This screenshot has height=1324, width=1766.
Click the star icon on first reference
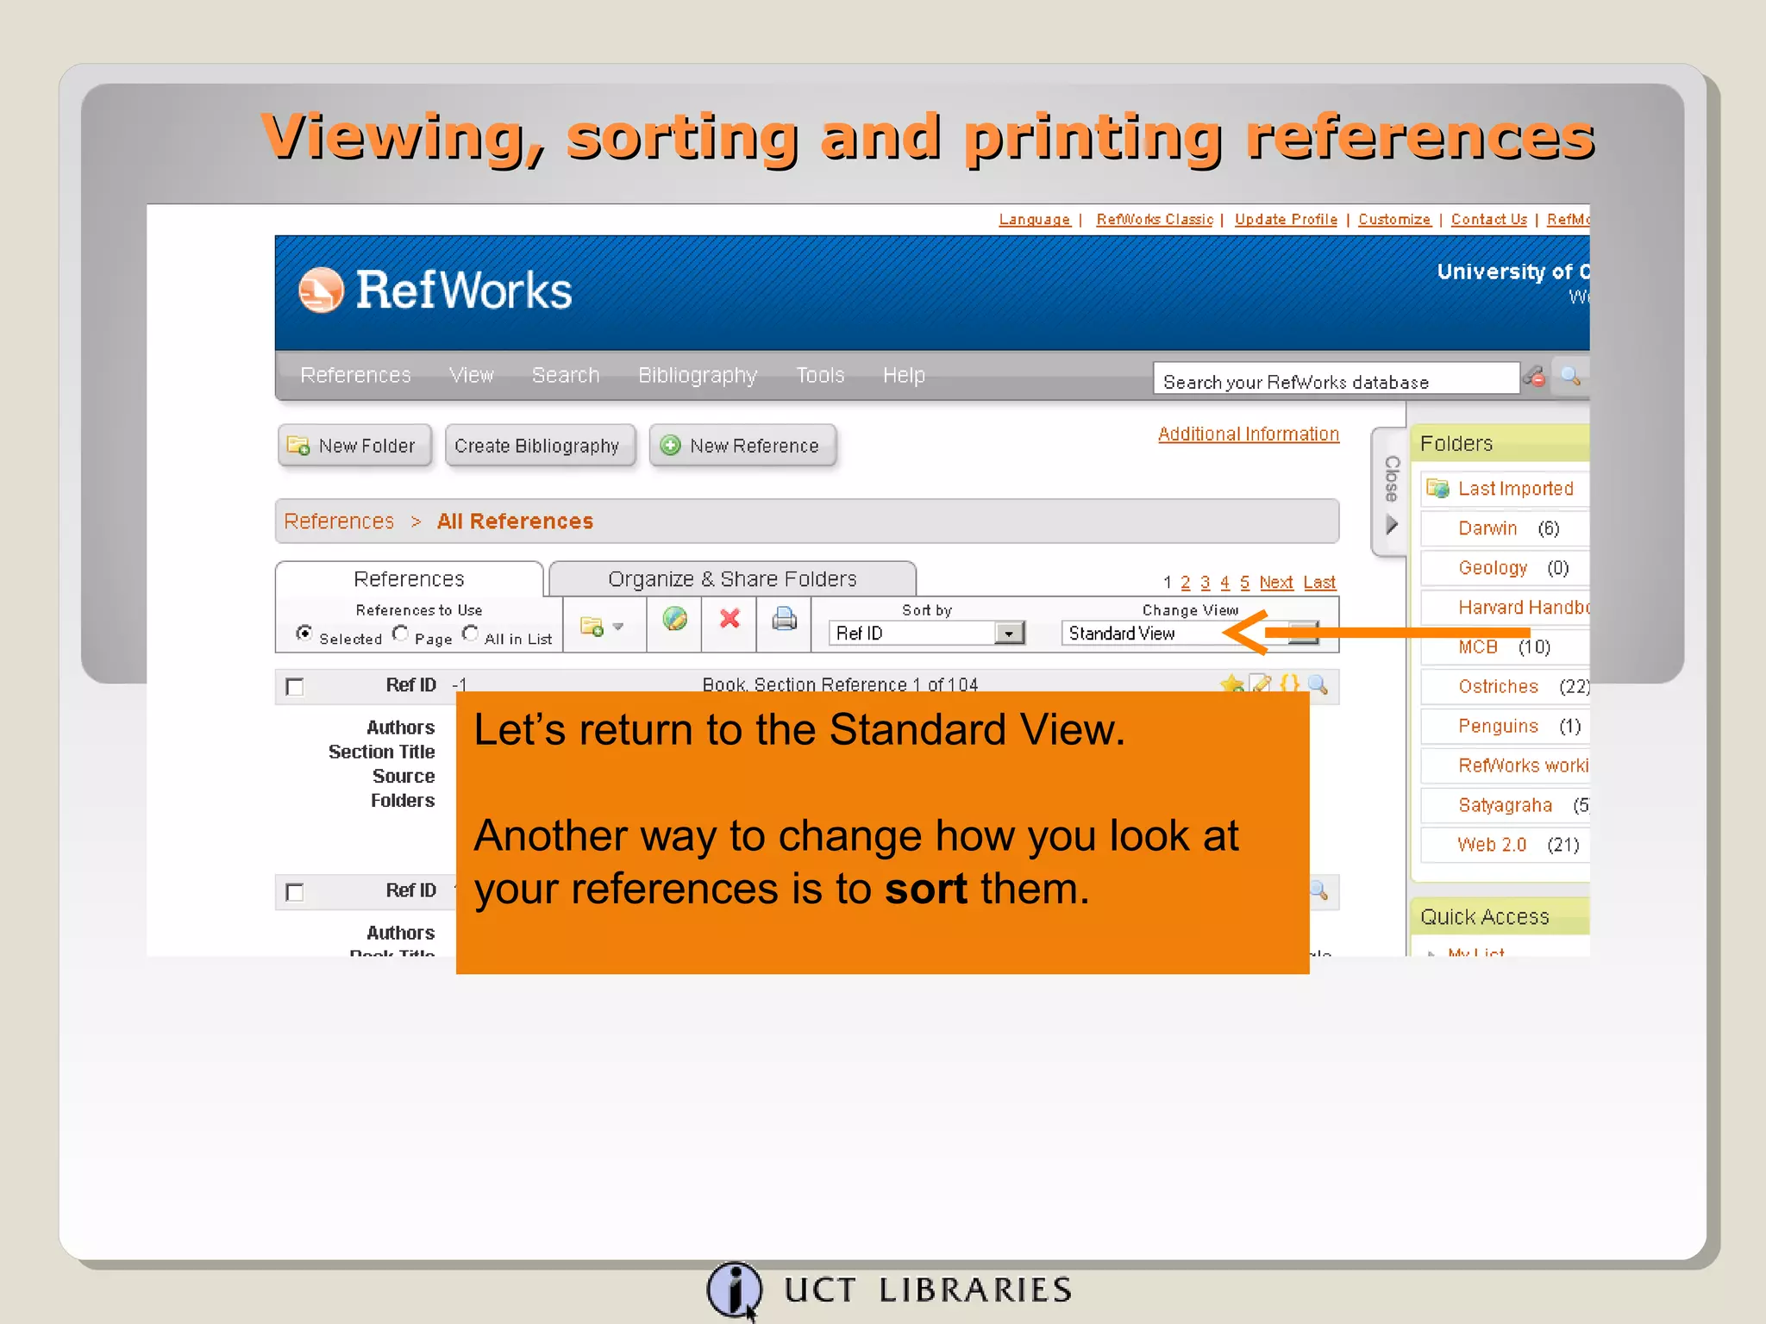pyautogui.click(x=1232, y=684)
